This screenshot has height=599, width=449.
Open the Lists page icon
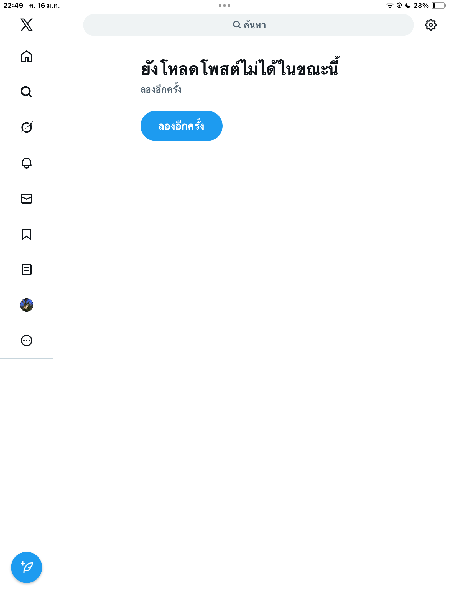coord(27,270)
